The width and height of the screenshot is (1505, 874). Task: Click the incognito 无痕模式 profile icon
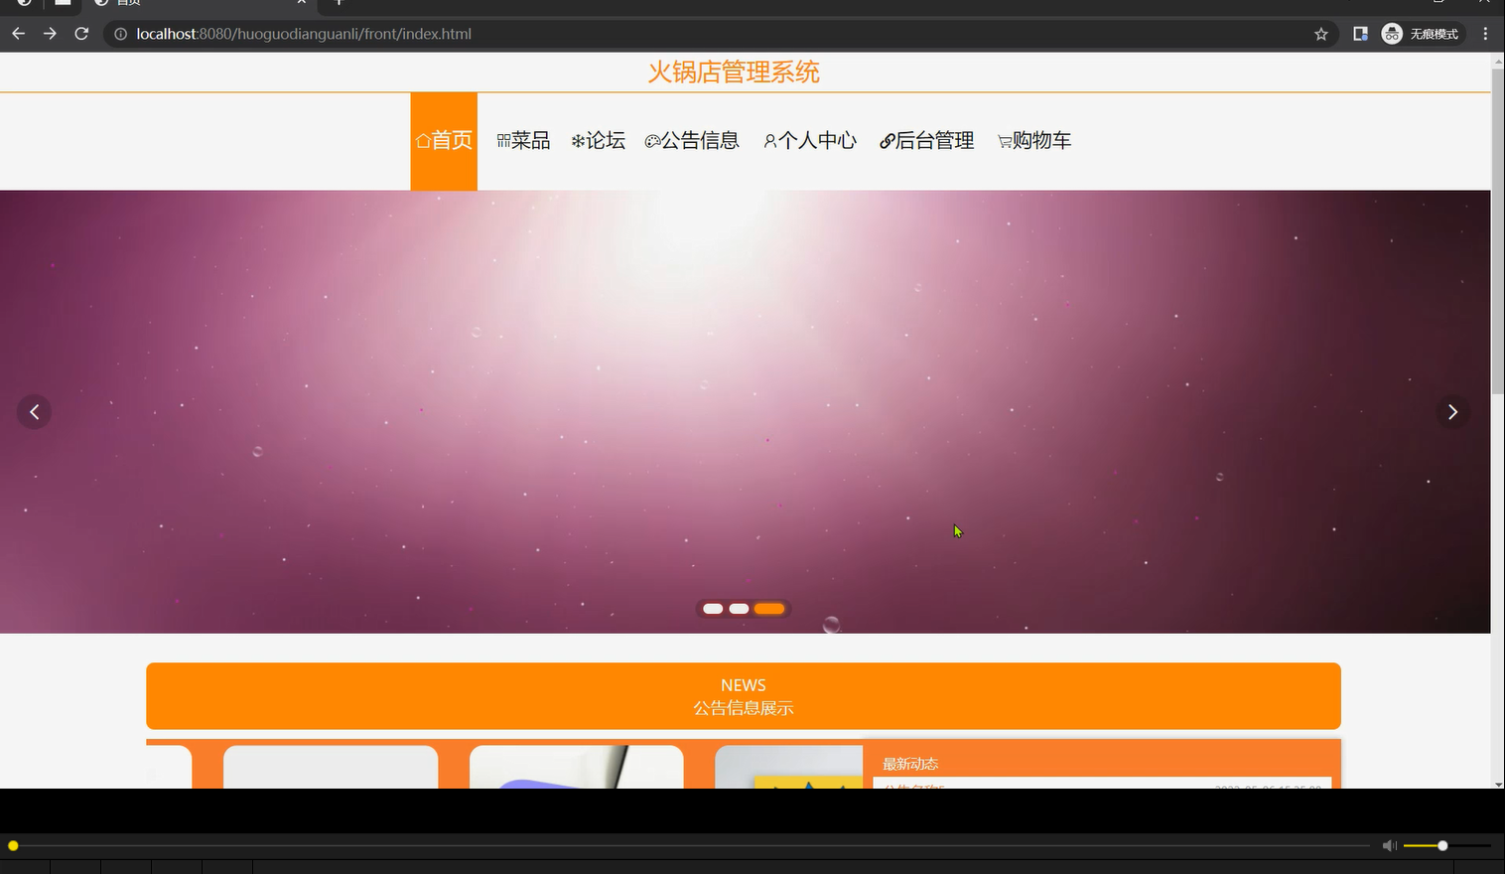1391,33
